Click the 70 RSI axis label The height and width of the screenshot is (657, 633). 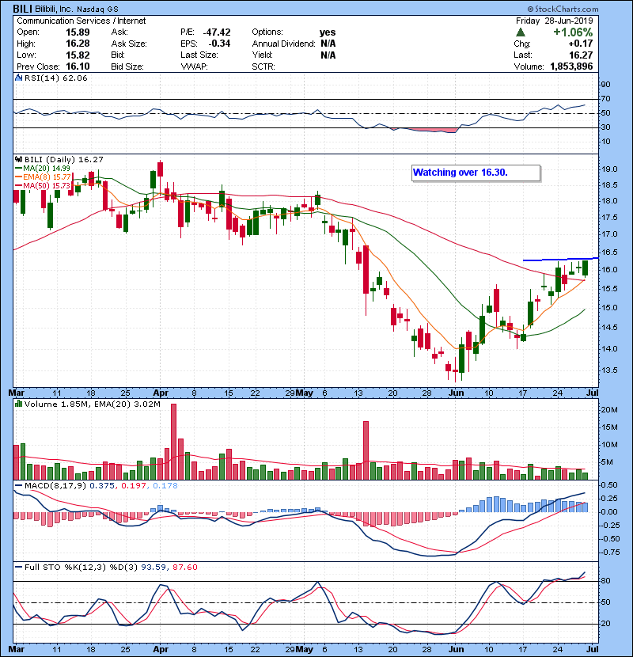pos(606,99)
